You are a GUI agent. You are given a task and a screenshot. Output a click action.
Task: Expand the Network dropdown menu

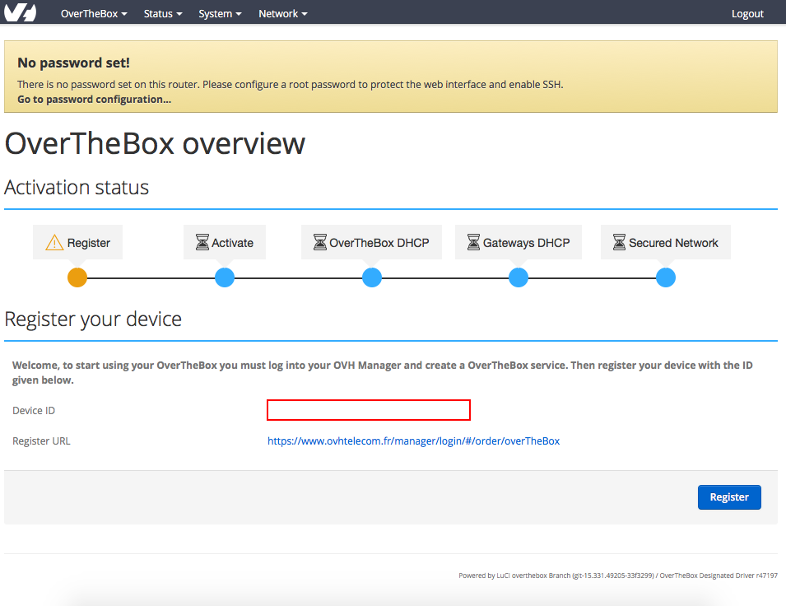pos(282,12)
